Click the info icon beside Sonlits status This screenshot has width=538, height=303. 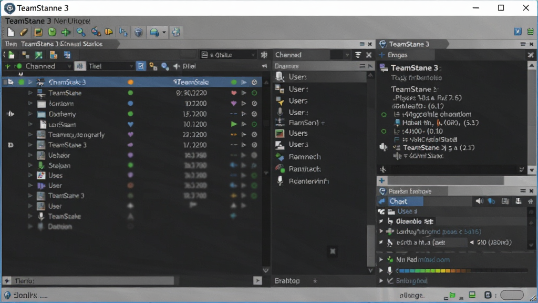pos(7,295)
